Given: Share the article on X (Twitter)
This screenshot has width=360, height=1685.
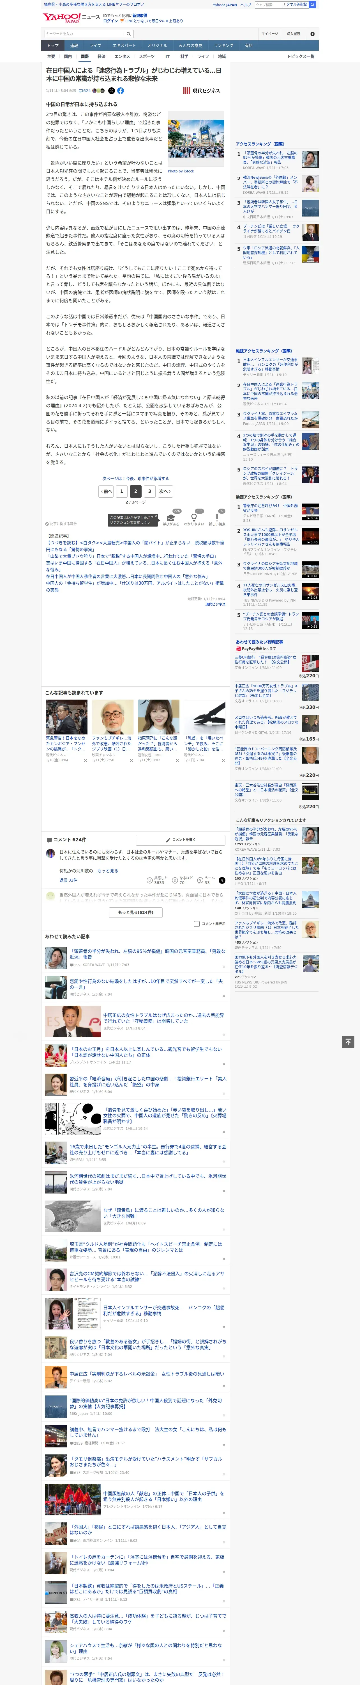Looking at the screenshot, I should 111,91.
